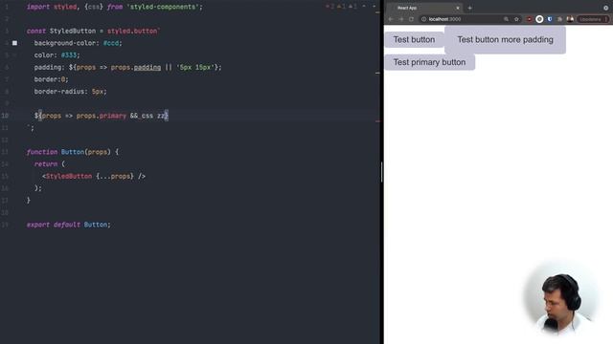Close the React App tab

click(458, 8)
